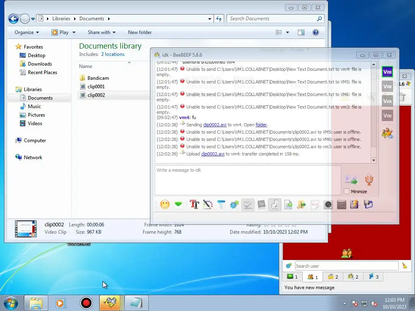Open the change view dropdown arrow
Viewport: 415px width, 311px height.
tap(287, 32)
